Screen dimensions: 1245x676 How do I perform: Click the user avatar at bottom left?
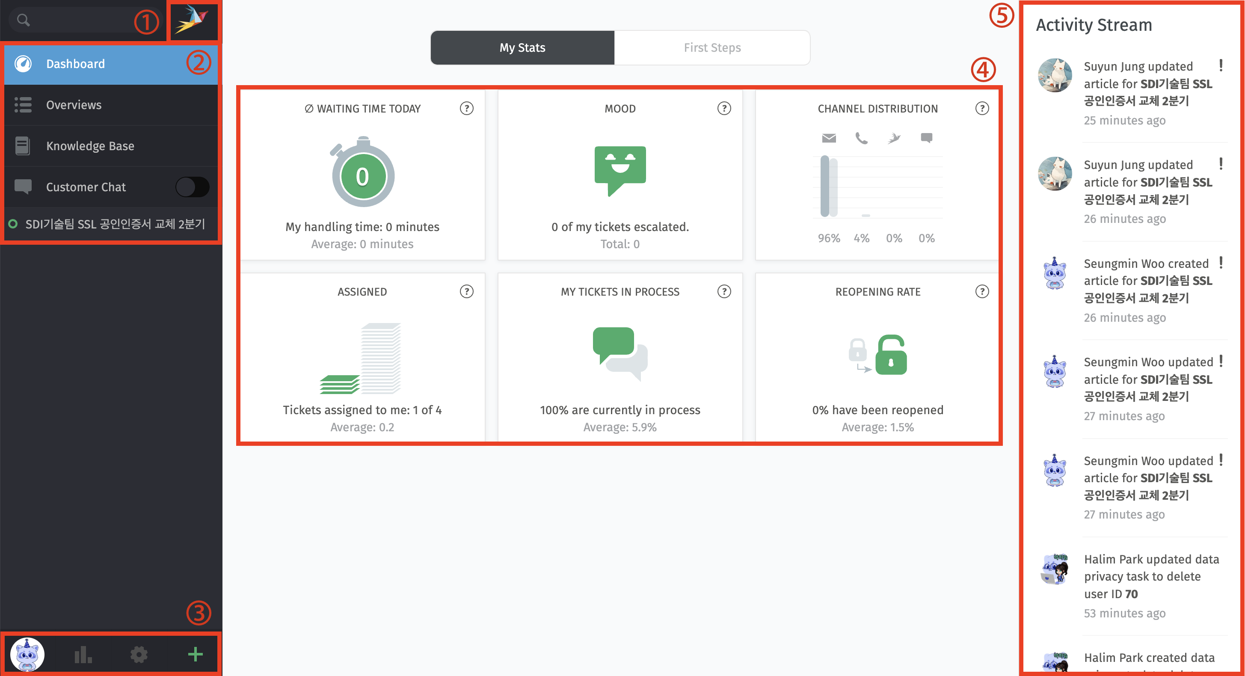27,654
